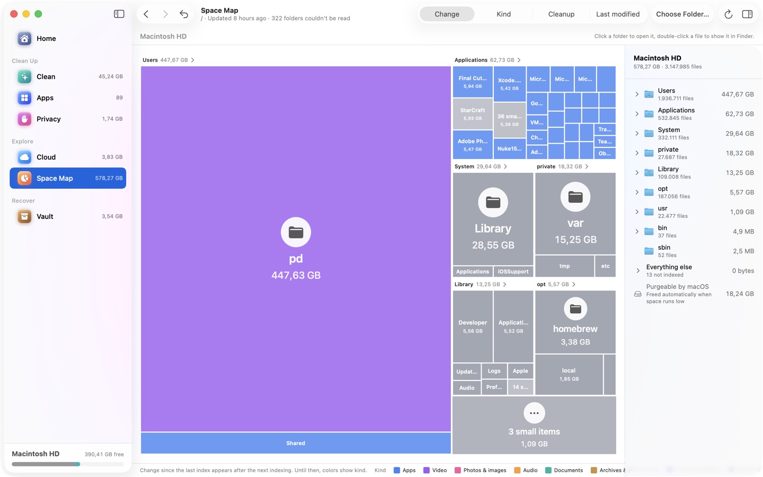Toggle the right inspector panel icon
763x477 pixels.
[748, 14]
